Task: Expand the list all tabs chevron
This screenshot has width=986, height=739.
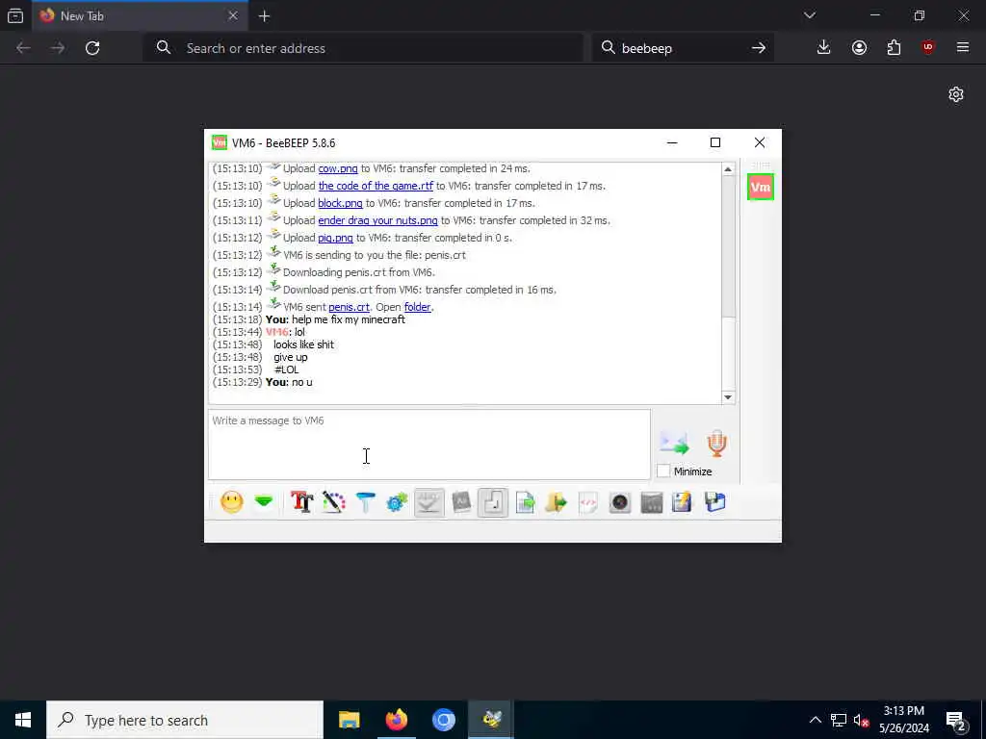Action: 810,15
